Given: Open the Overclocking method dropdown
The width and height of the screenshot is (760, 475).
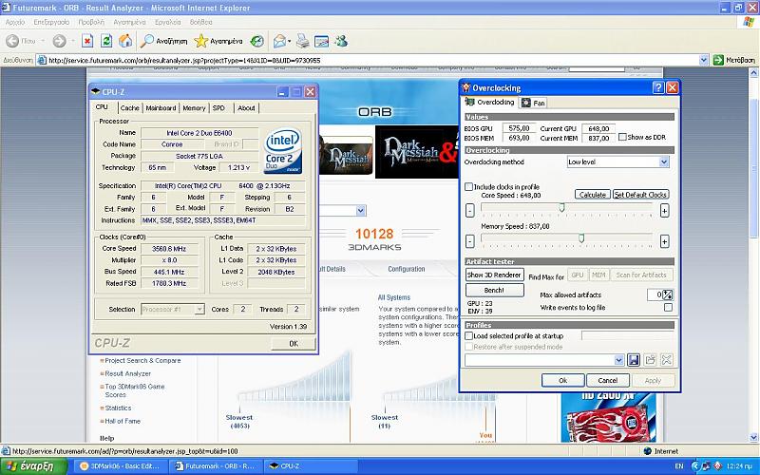Looking at the screenshot, I should tap(664, 161).
